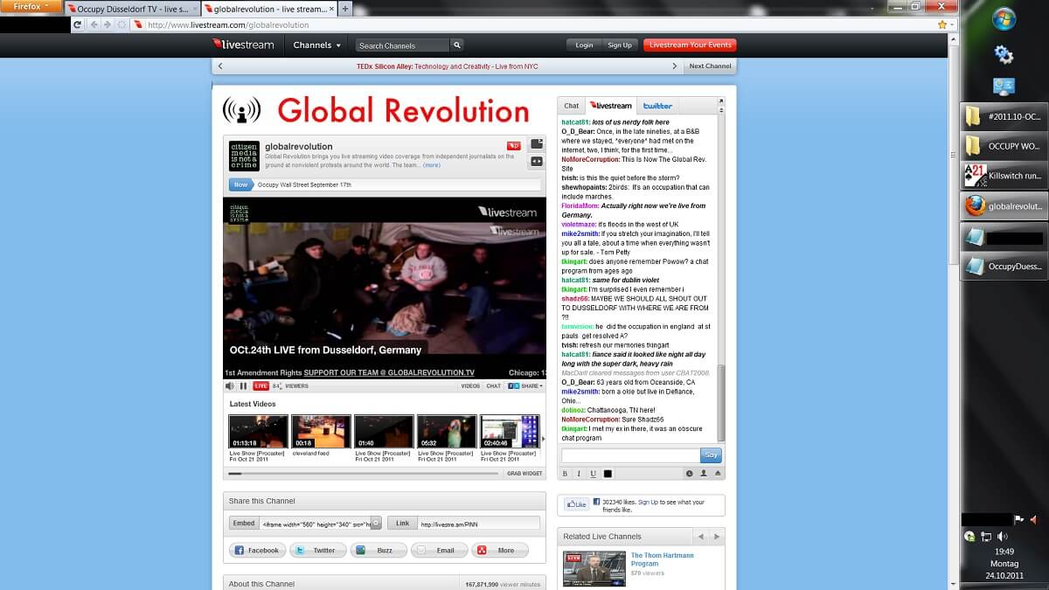Toggle bold text in chat
This screenshot has height=590, width=1049.
point(565,474)
